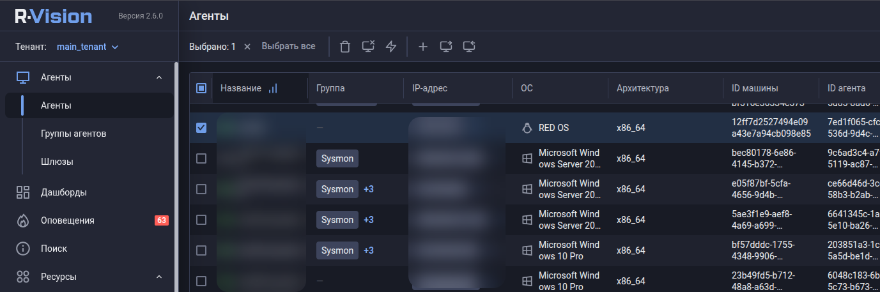Check the row with machine ID bec80178
Screen dimensions: 880x292
click(201, 158)
